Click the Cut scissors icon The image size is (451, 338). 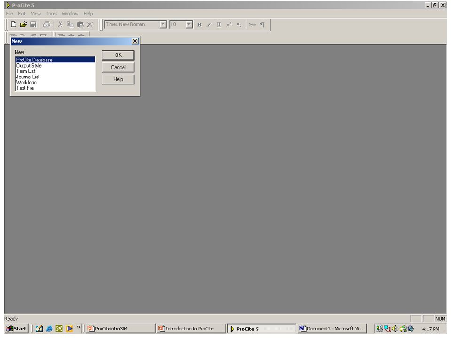tap(60, 24)
